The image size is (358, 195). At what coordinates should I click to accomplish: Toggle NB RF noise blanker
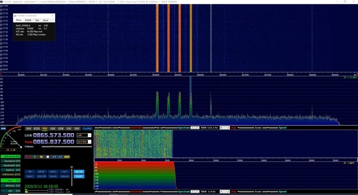pos(41,171)
